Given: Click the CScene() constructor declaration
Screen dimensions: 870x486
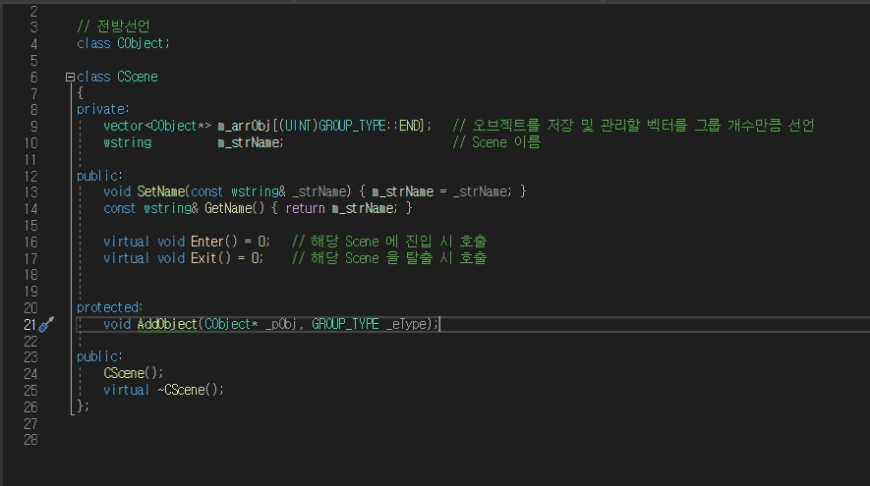Looking at the screenshot, I should click(x=133, y=373).
